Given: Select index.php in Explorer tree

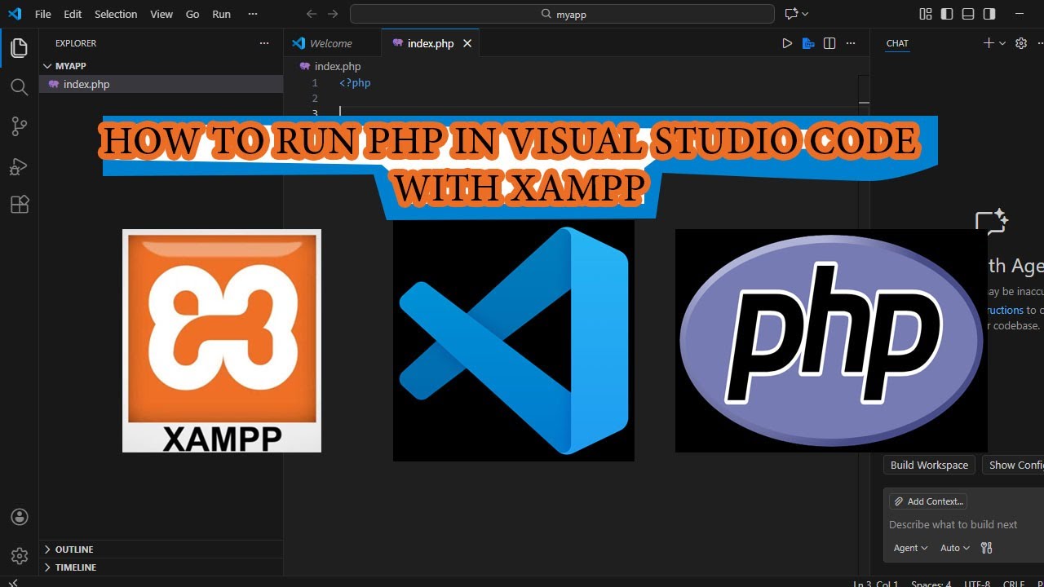Looking at the screenshot, I should pos(161,84).
